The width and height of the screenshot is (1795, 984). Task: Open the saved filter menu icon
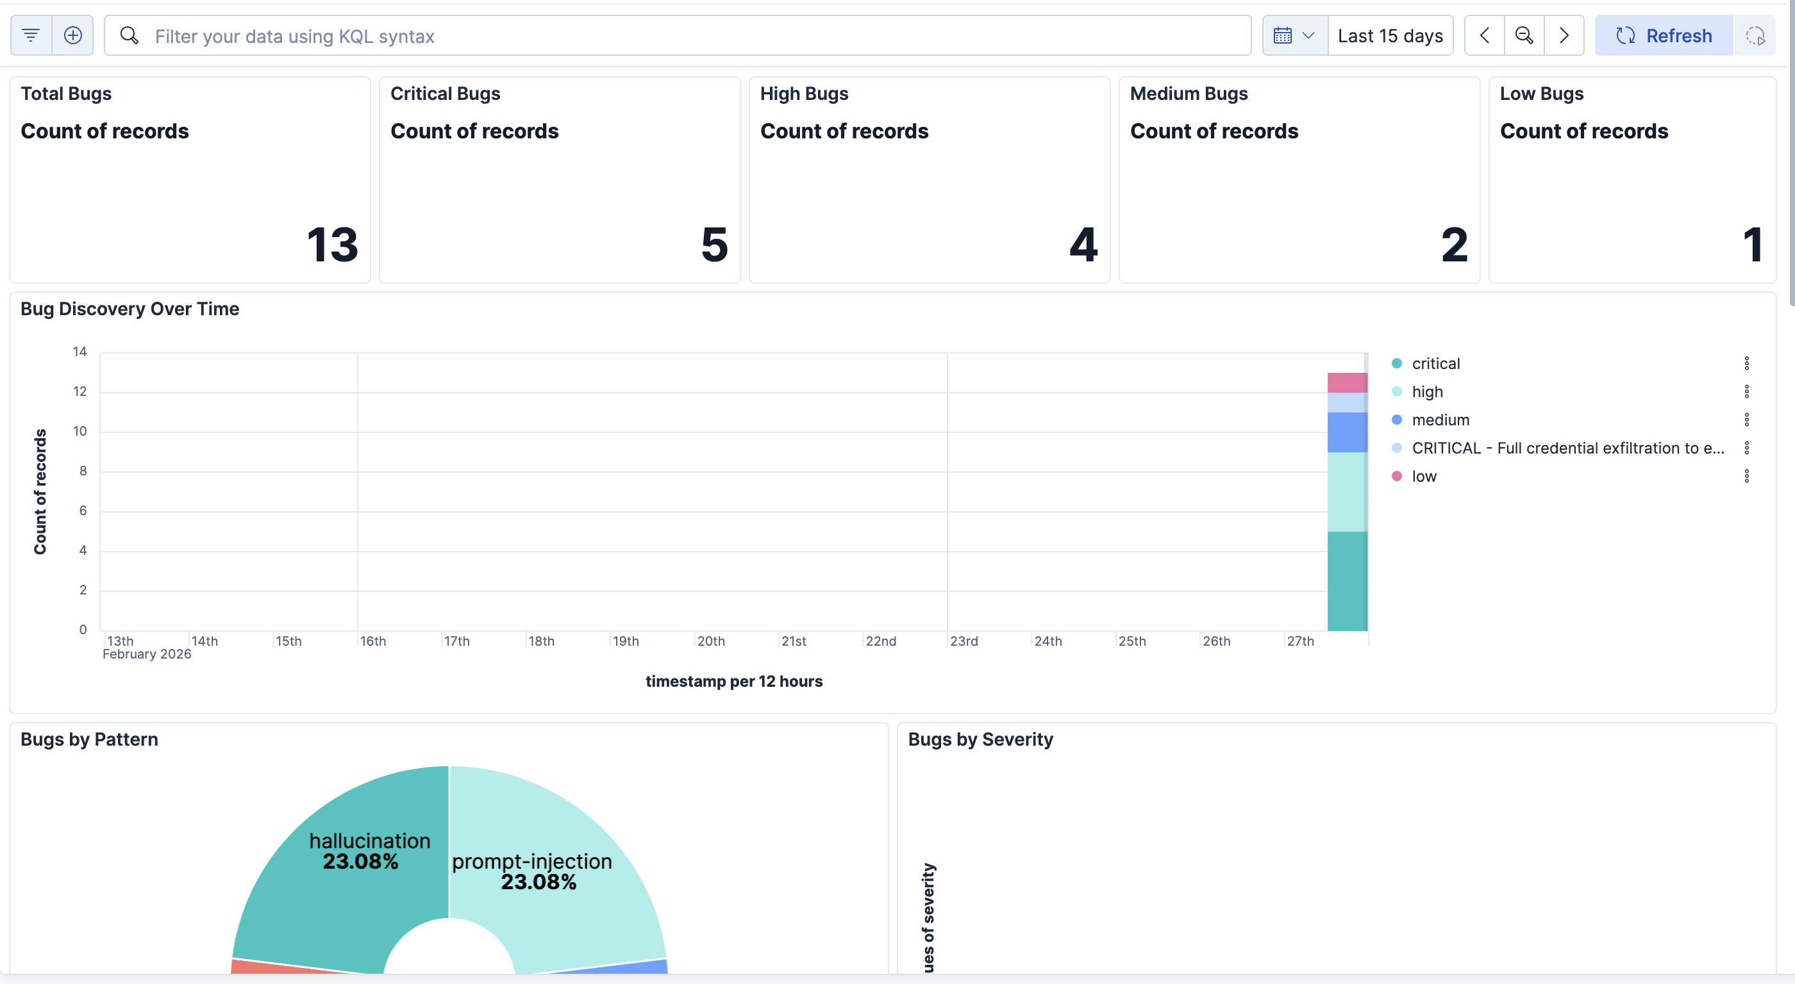(31, 35)
